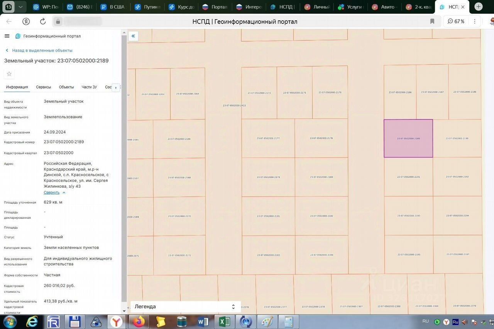Open Calculator from the taskbar
This screenshot has height=329, width=494.
tap(288, 322)
